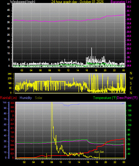
Task: Click the 270 wind direction scale value
Action: 10,79
